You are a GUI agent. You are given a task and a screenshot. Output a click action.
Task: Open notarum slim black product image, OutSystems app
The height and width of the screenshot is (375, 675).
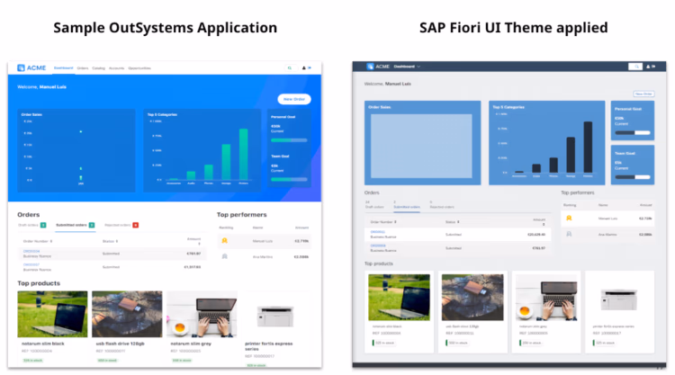click(x=52, y=314)
